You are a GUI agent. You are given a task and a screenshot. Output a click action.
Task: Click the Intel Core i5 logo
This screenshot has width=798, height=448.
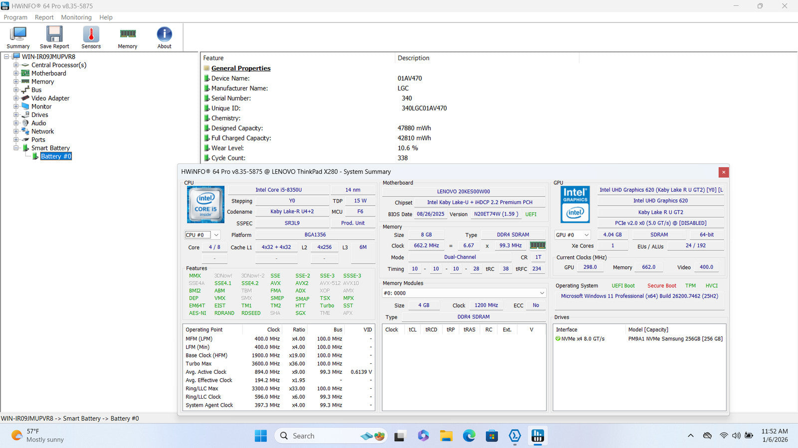(205, 205)
